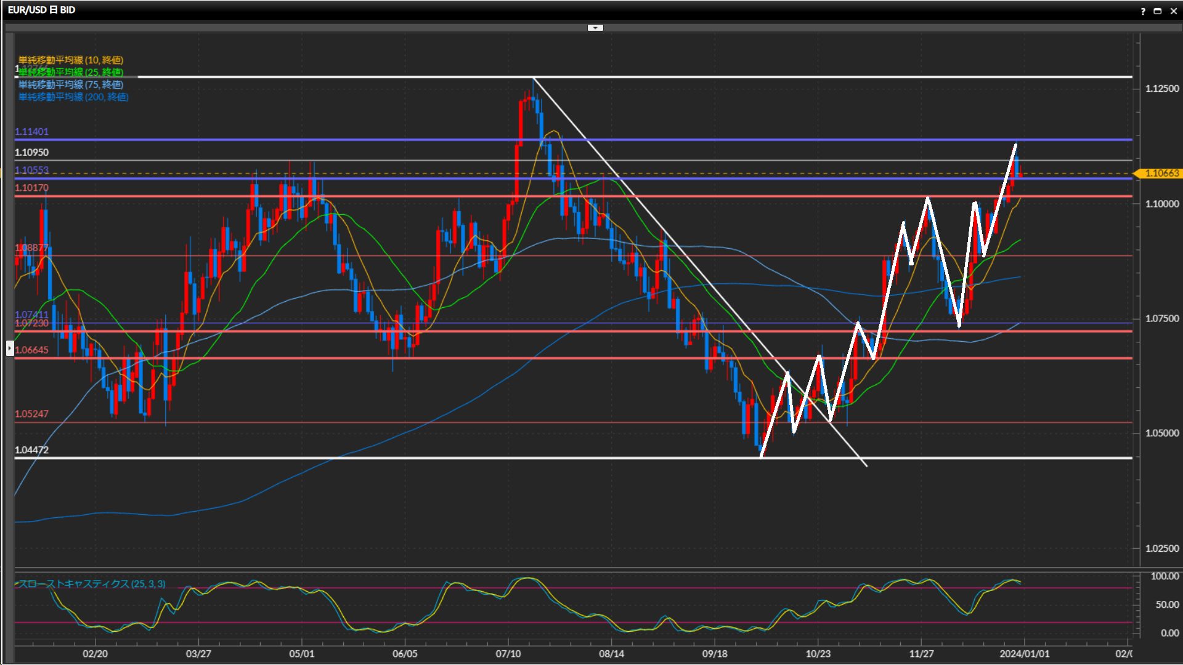Image resolution: width=1183 pixels, height=665 pixels.
Task: Click the EUR/USD BID chart title
Action: click(41, 10)
